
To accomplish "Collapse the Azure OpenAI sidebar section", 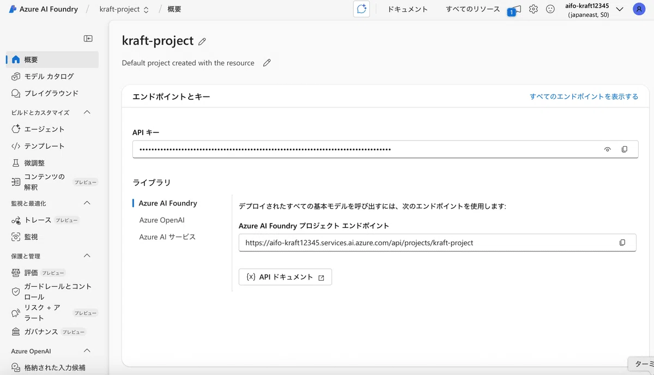I will (87, 351).
